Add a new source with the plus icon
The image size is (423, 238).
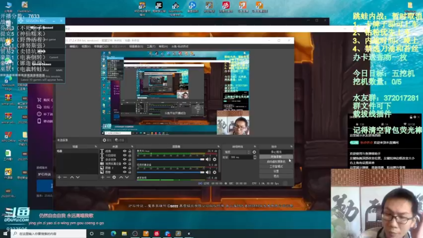click(103, 177)
